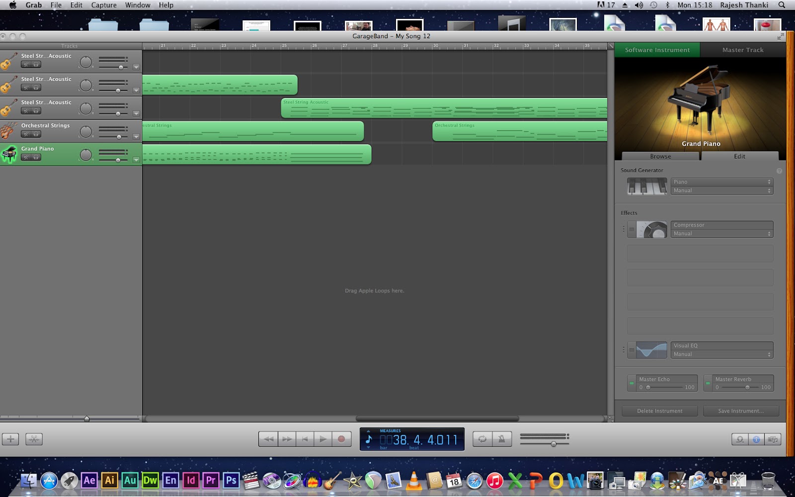Expand automation for the topmost Steel String track
This screenshot has width=795, height=497.
point(136,67)
